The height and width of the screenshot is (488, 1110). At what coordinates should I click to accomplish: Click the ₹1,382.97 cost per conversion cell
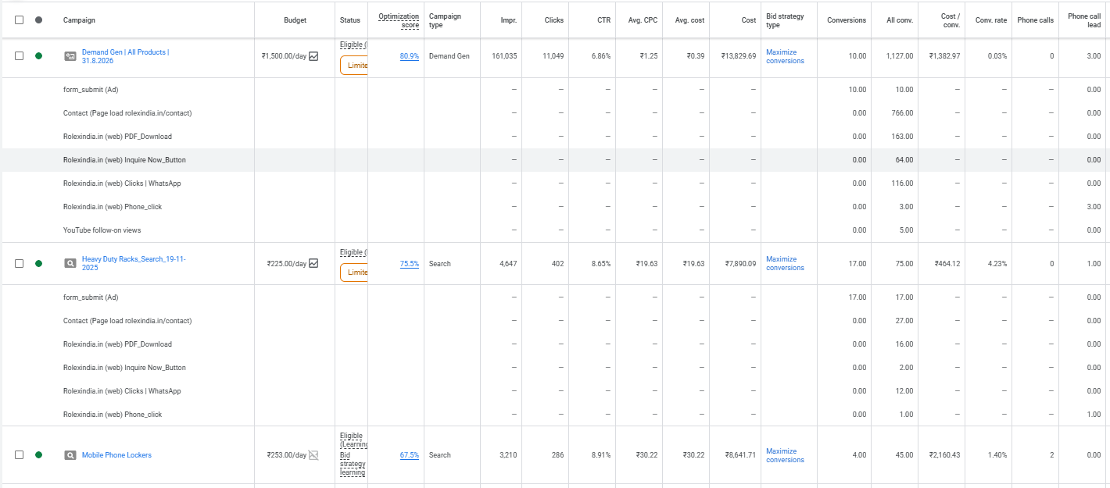coord(944,56)
